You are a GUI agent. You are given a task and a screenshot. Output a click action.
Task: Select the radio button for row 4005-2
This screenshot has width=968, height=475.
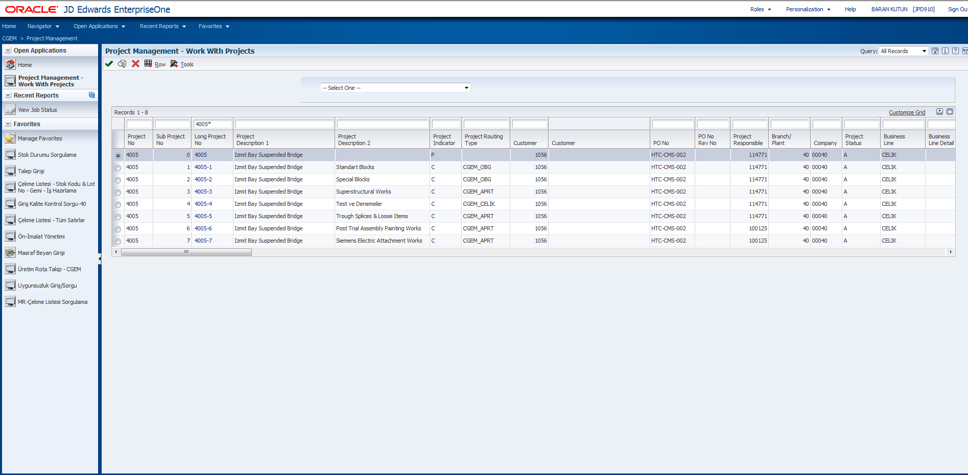[x=118, y=180]
